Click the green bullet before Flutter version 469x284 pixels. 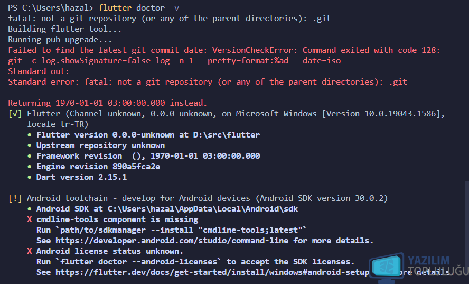pos(30,135)
